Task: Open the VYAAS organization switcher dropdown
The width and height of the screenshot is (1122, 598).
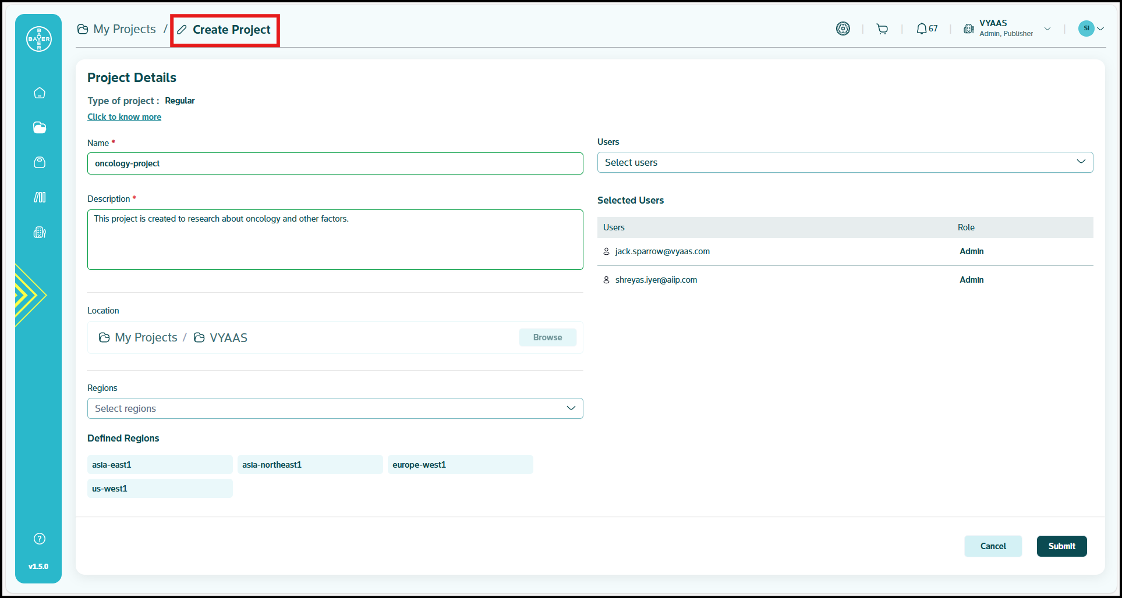Action: 1008,29
